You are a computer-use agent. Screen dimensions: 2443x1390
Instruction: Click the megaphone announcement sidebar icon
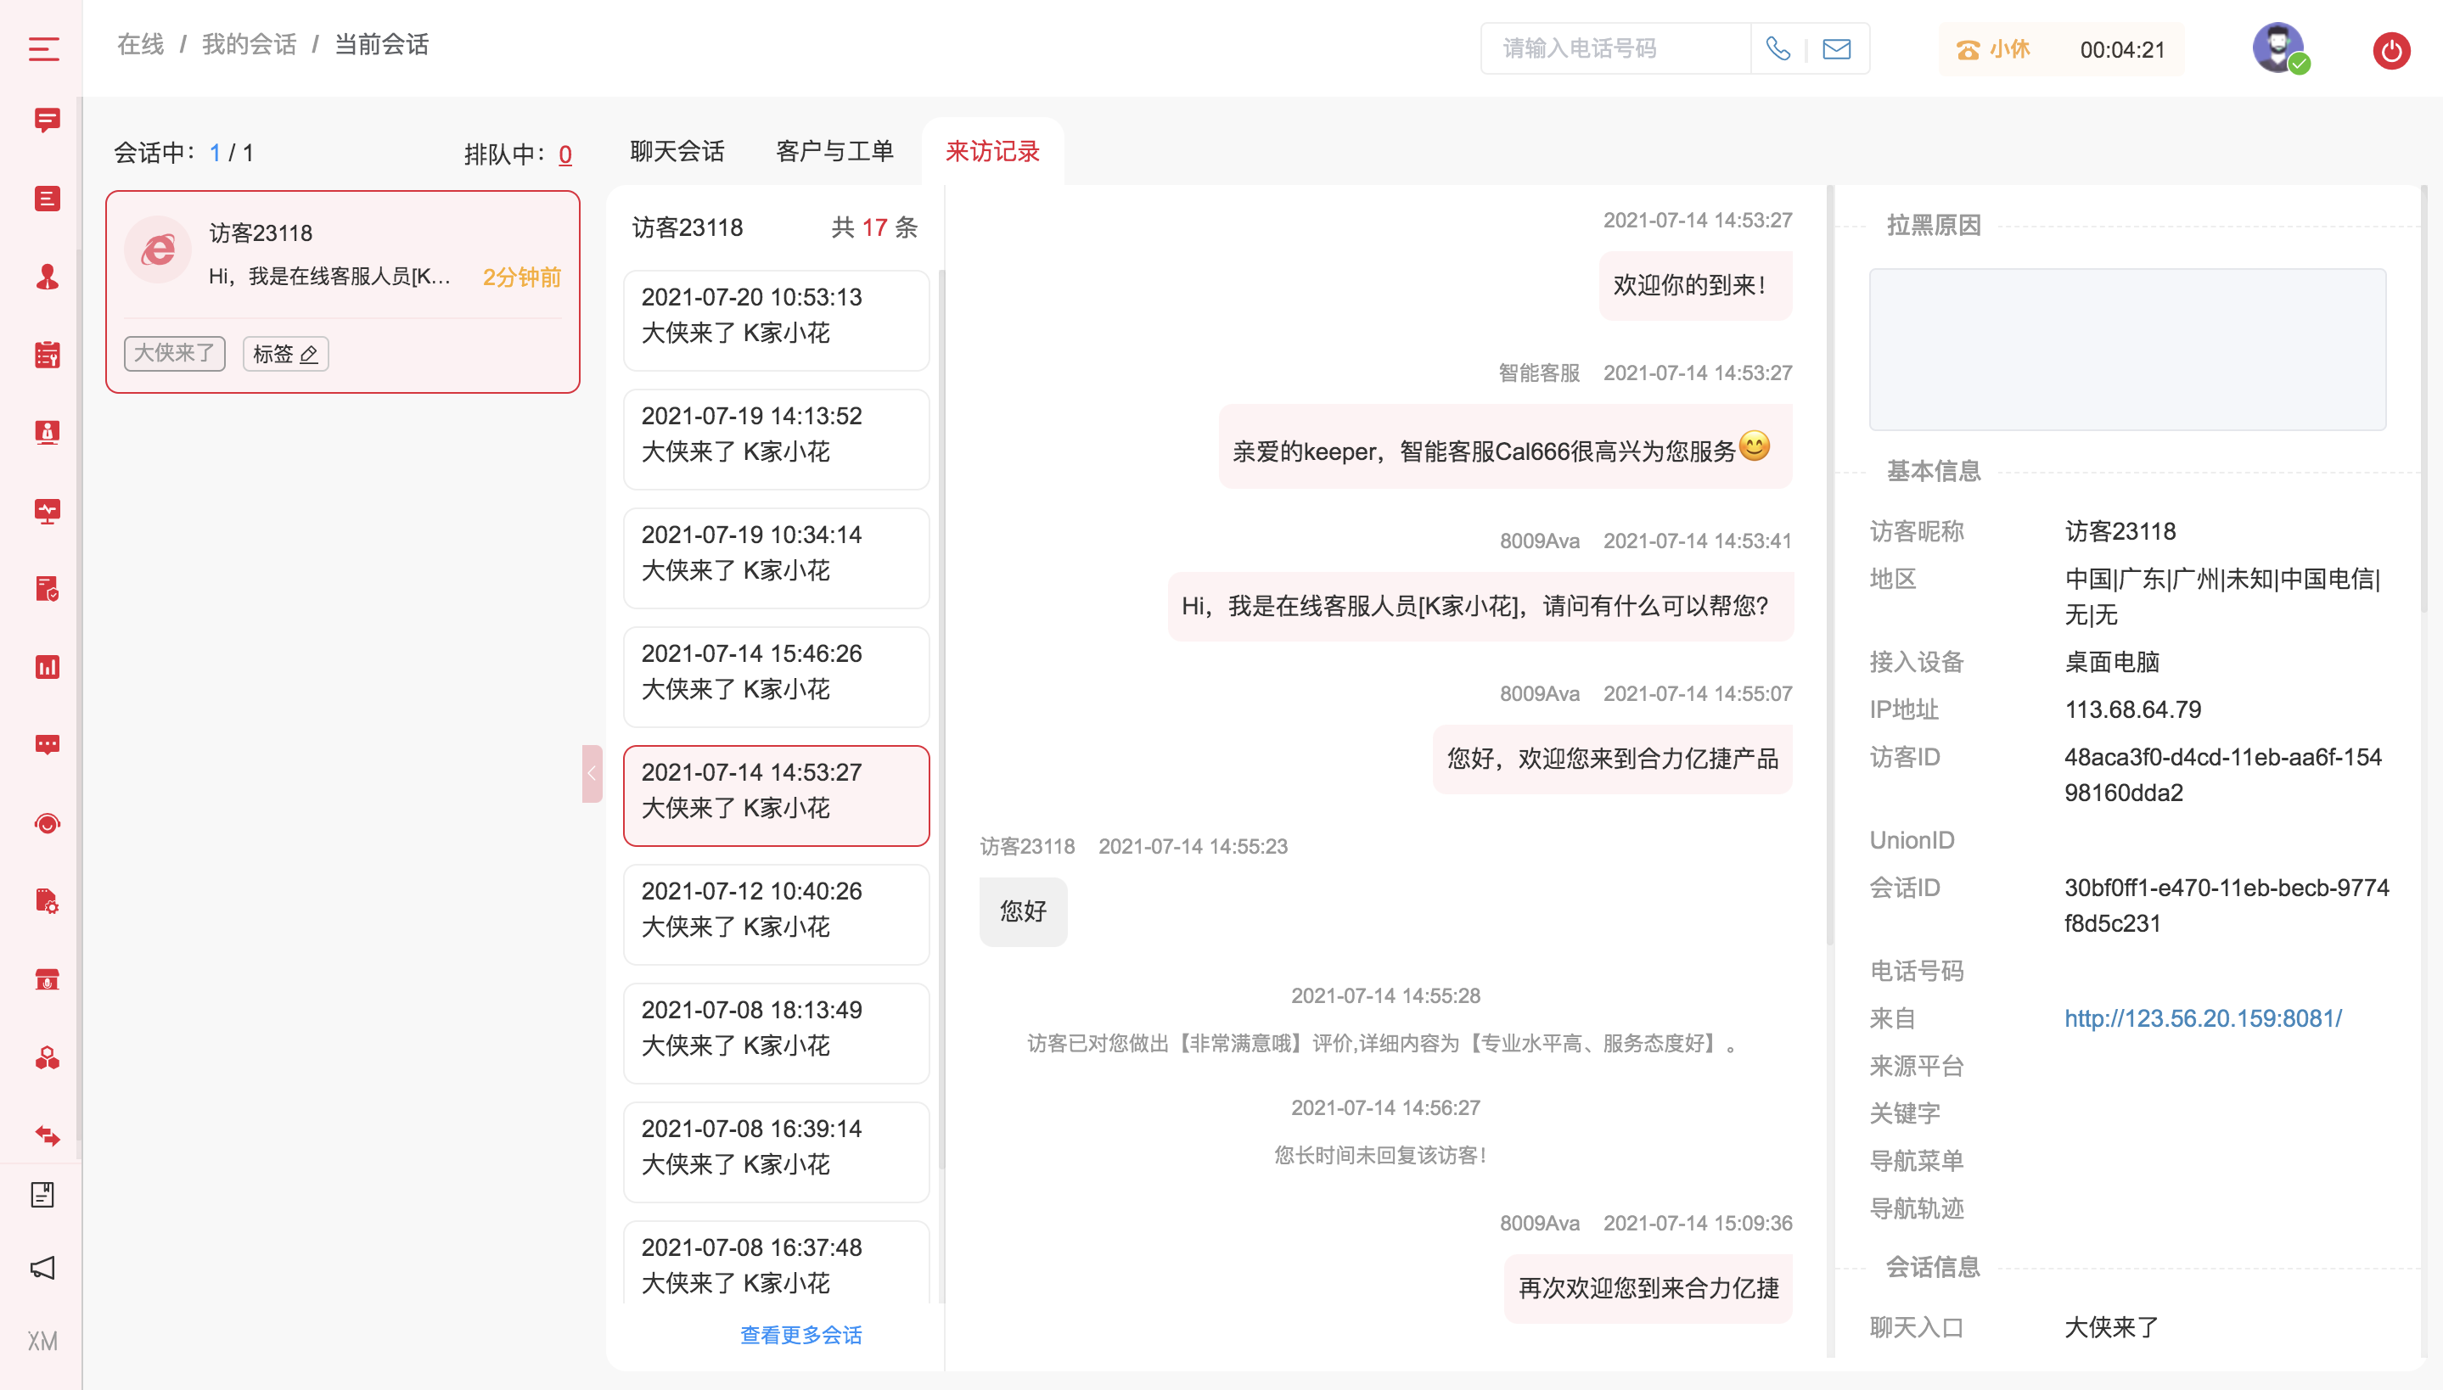pos(43,1268)
